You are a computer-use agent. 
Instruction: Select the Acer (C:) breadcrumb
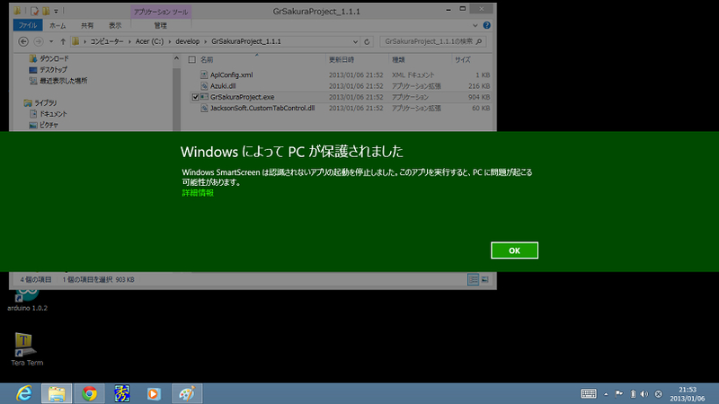[x=149, y=41]
